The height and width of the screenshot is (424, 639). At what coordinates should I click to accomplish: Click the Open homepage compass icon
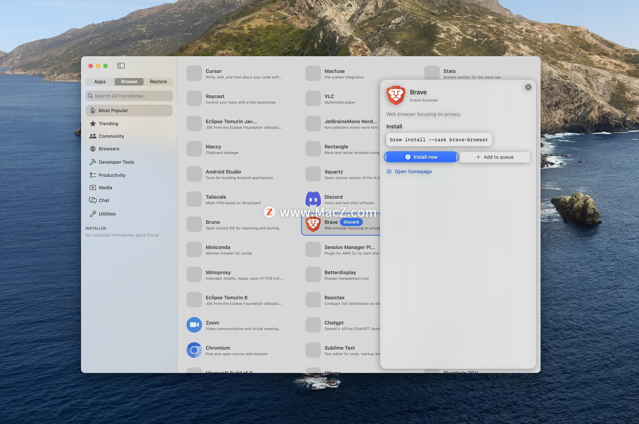389,171
